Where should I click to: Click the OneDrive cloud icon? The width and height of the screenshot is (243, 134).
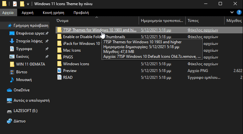coord(9,90)
